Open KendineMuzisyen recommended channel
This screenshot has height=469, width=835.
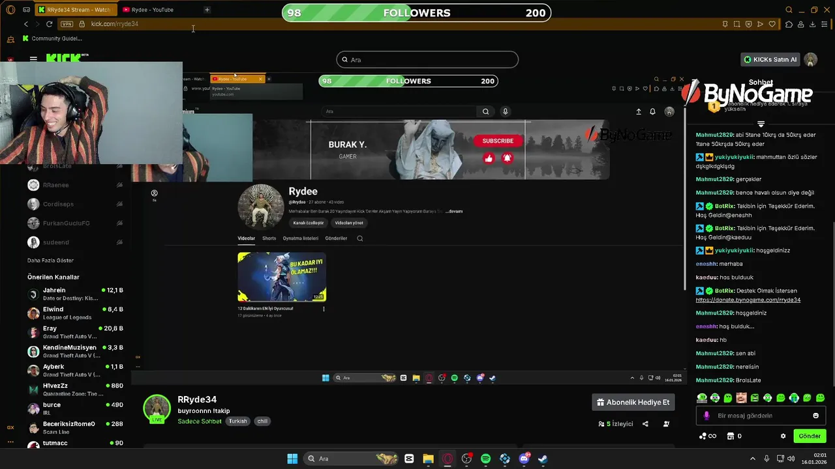[75, 351]
